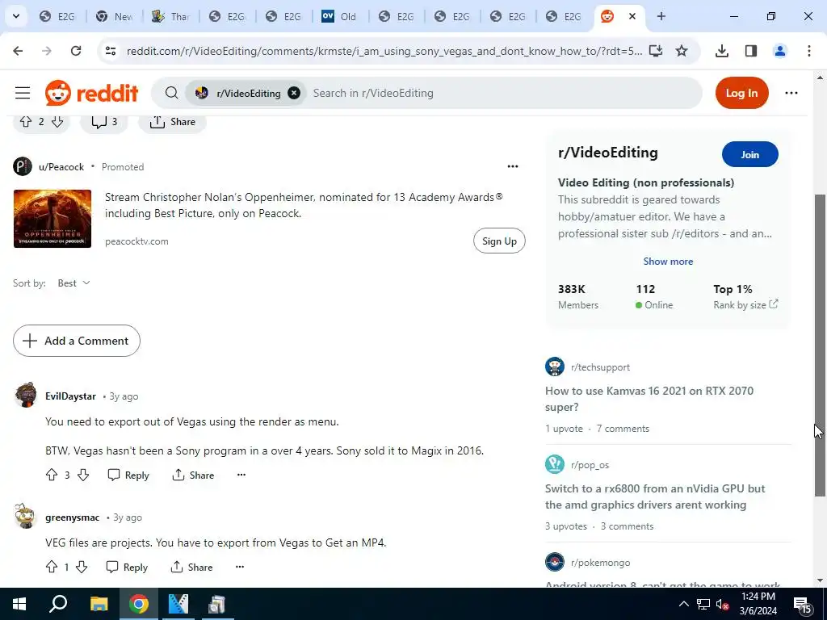Reply to greenysmac's comment

[127, 567]
